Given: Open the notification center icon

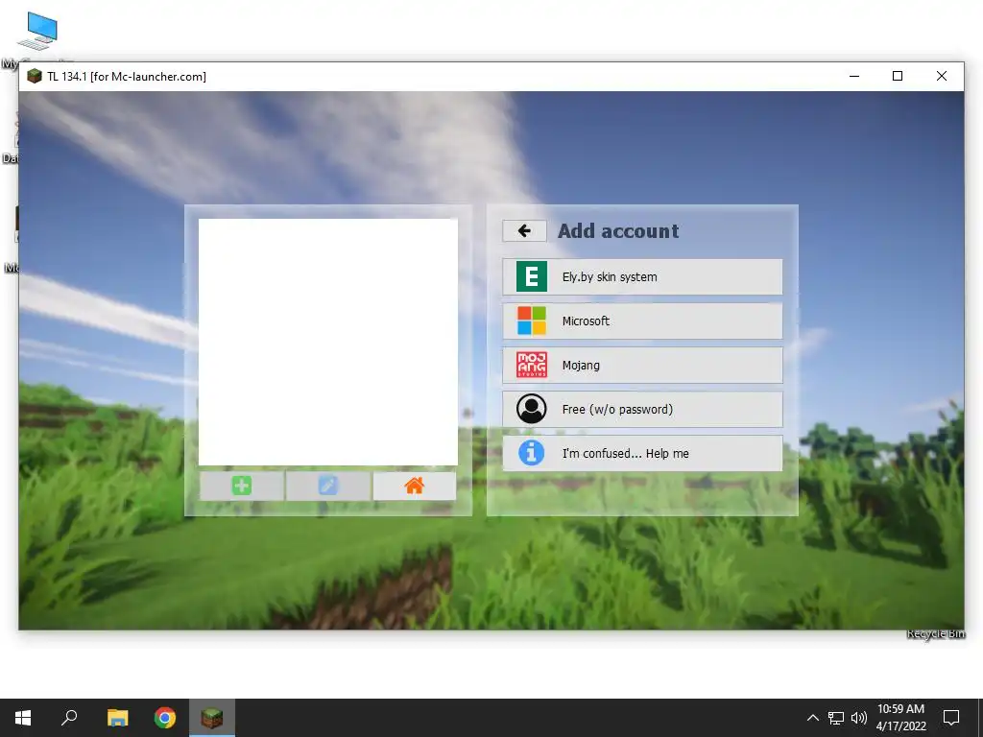Looking at the screenshot, I should coord(951,718).
